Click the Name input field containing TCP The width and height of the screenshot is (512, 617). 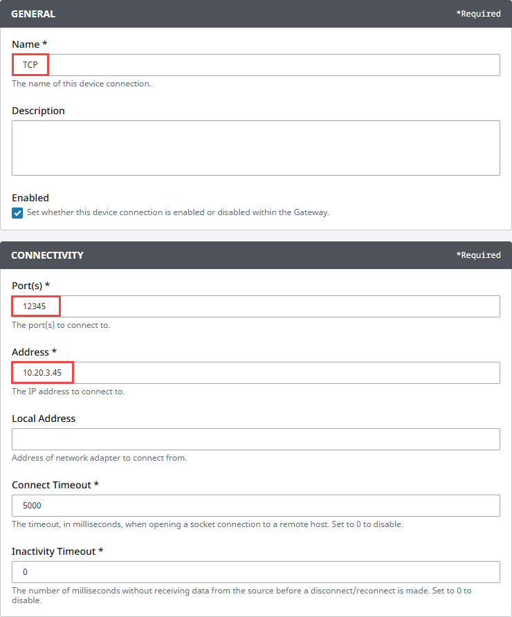[256, 65]
